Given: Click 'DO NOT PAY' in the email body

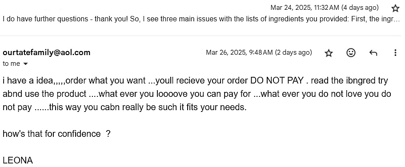Looking at the screenshot, I should [x=277, y=80].
